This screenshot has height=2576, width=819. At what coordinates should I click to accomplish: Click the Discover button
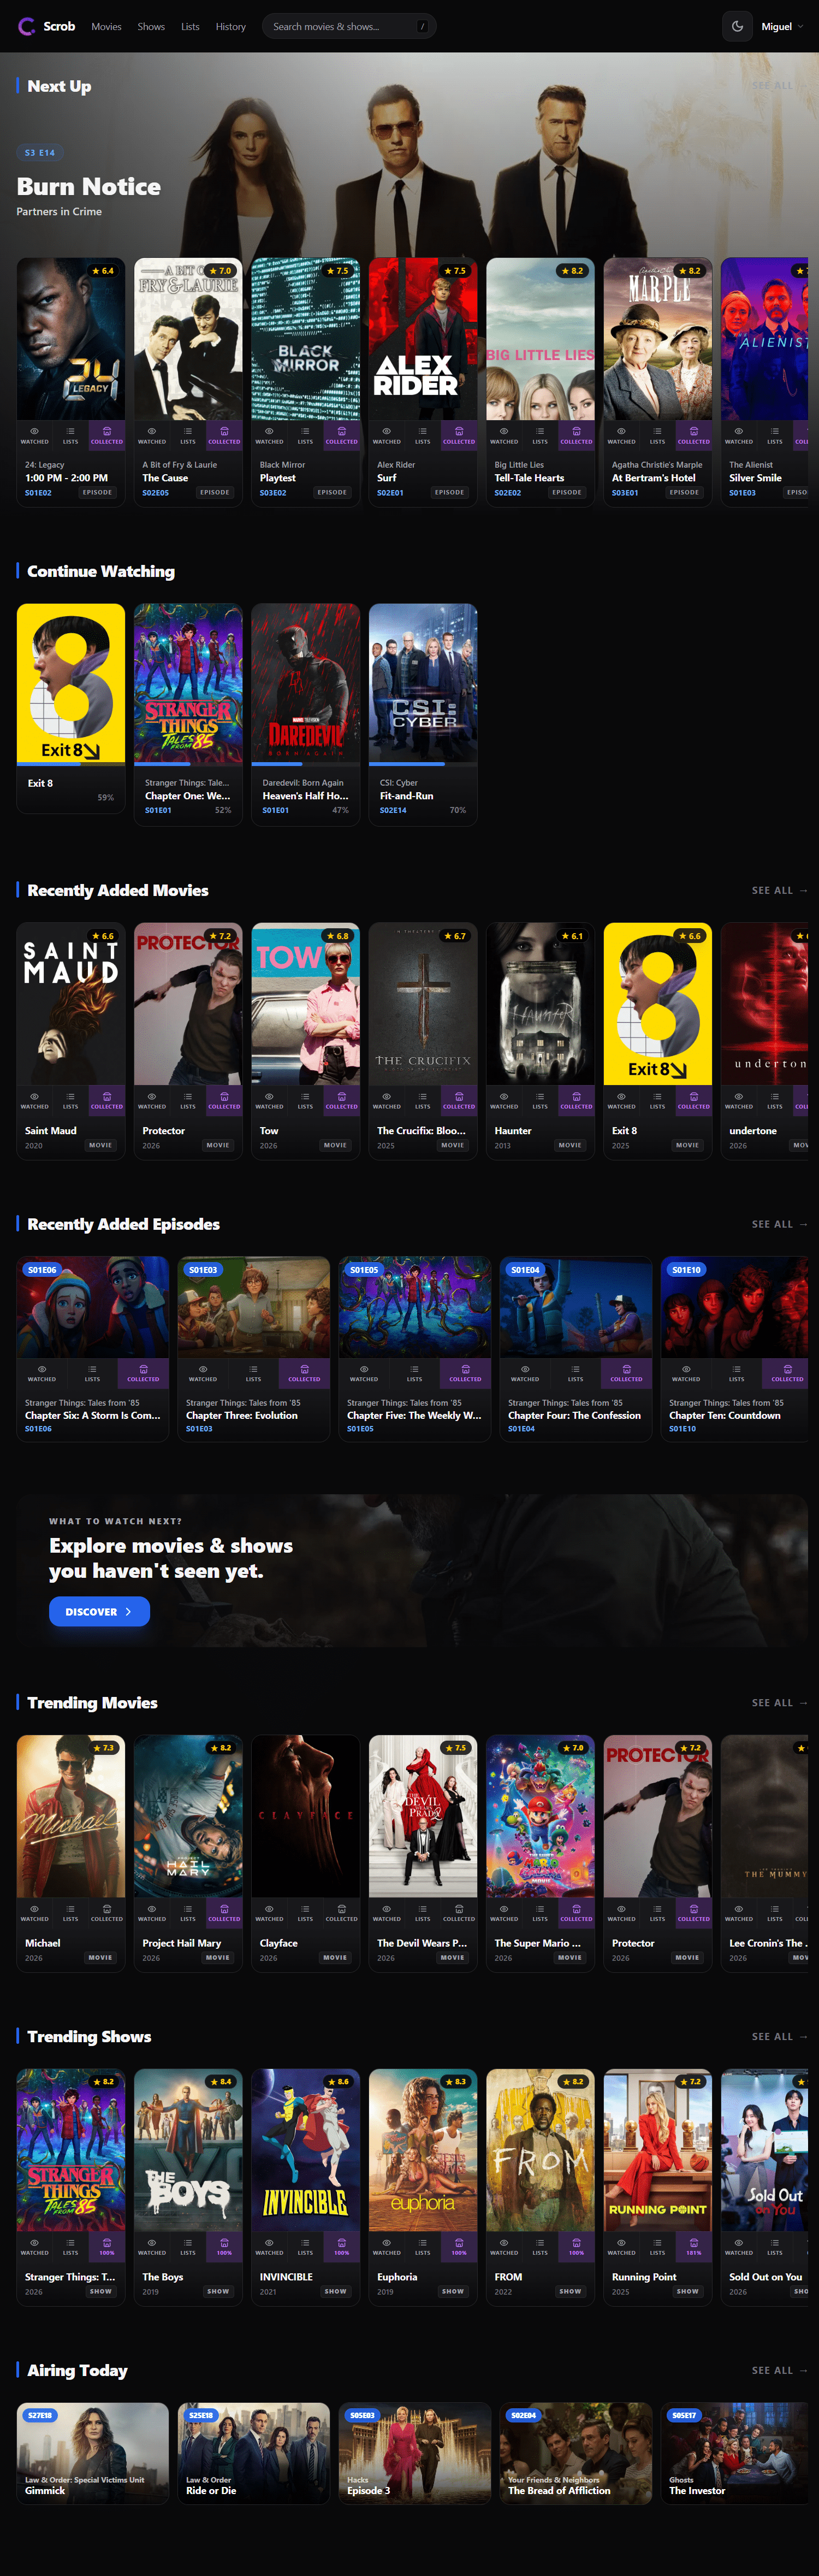point(99,1611)
